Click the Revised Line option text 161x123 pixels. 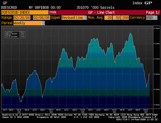72,17
